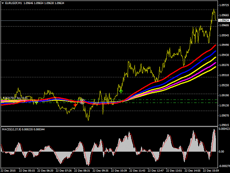
Task: Click the 1.09250 price scale label
Action: coord(224,86)
